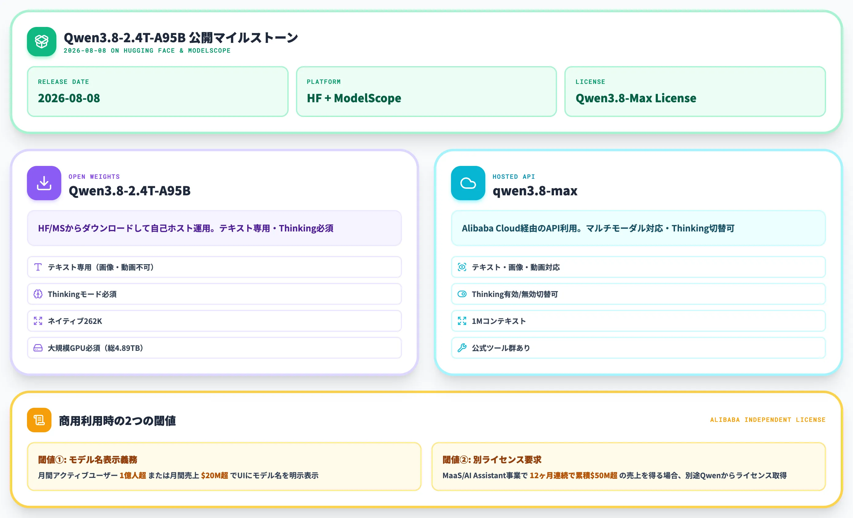Click subtitle 2026-08-08 ON HUGGING FACE & MODELSCOPE
The image size is (853, 518).
[x=147, y=51]
